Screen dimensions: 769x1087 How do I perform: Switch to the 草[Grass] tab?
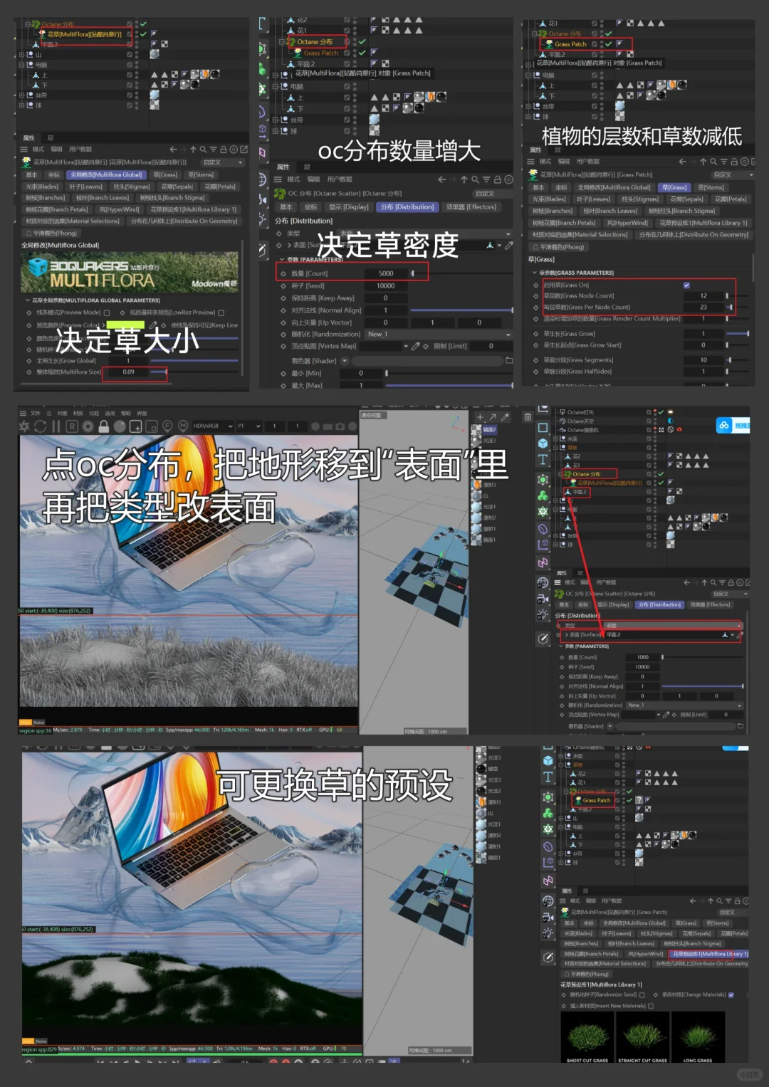pos(674,187)
